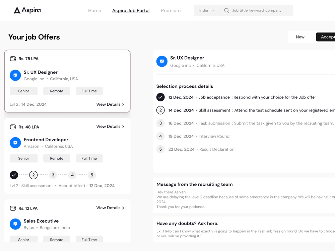335x251 pixels.
Task: Click 'Byjus' company name text
Action: click(29, 228)
